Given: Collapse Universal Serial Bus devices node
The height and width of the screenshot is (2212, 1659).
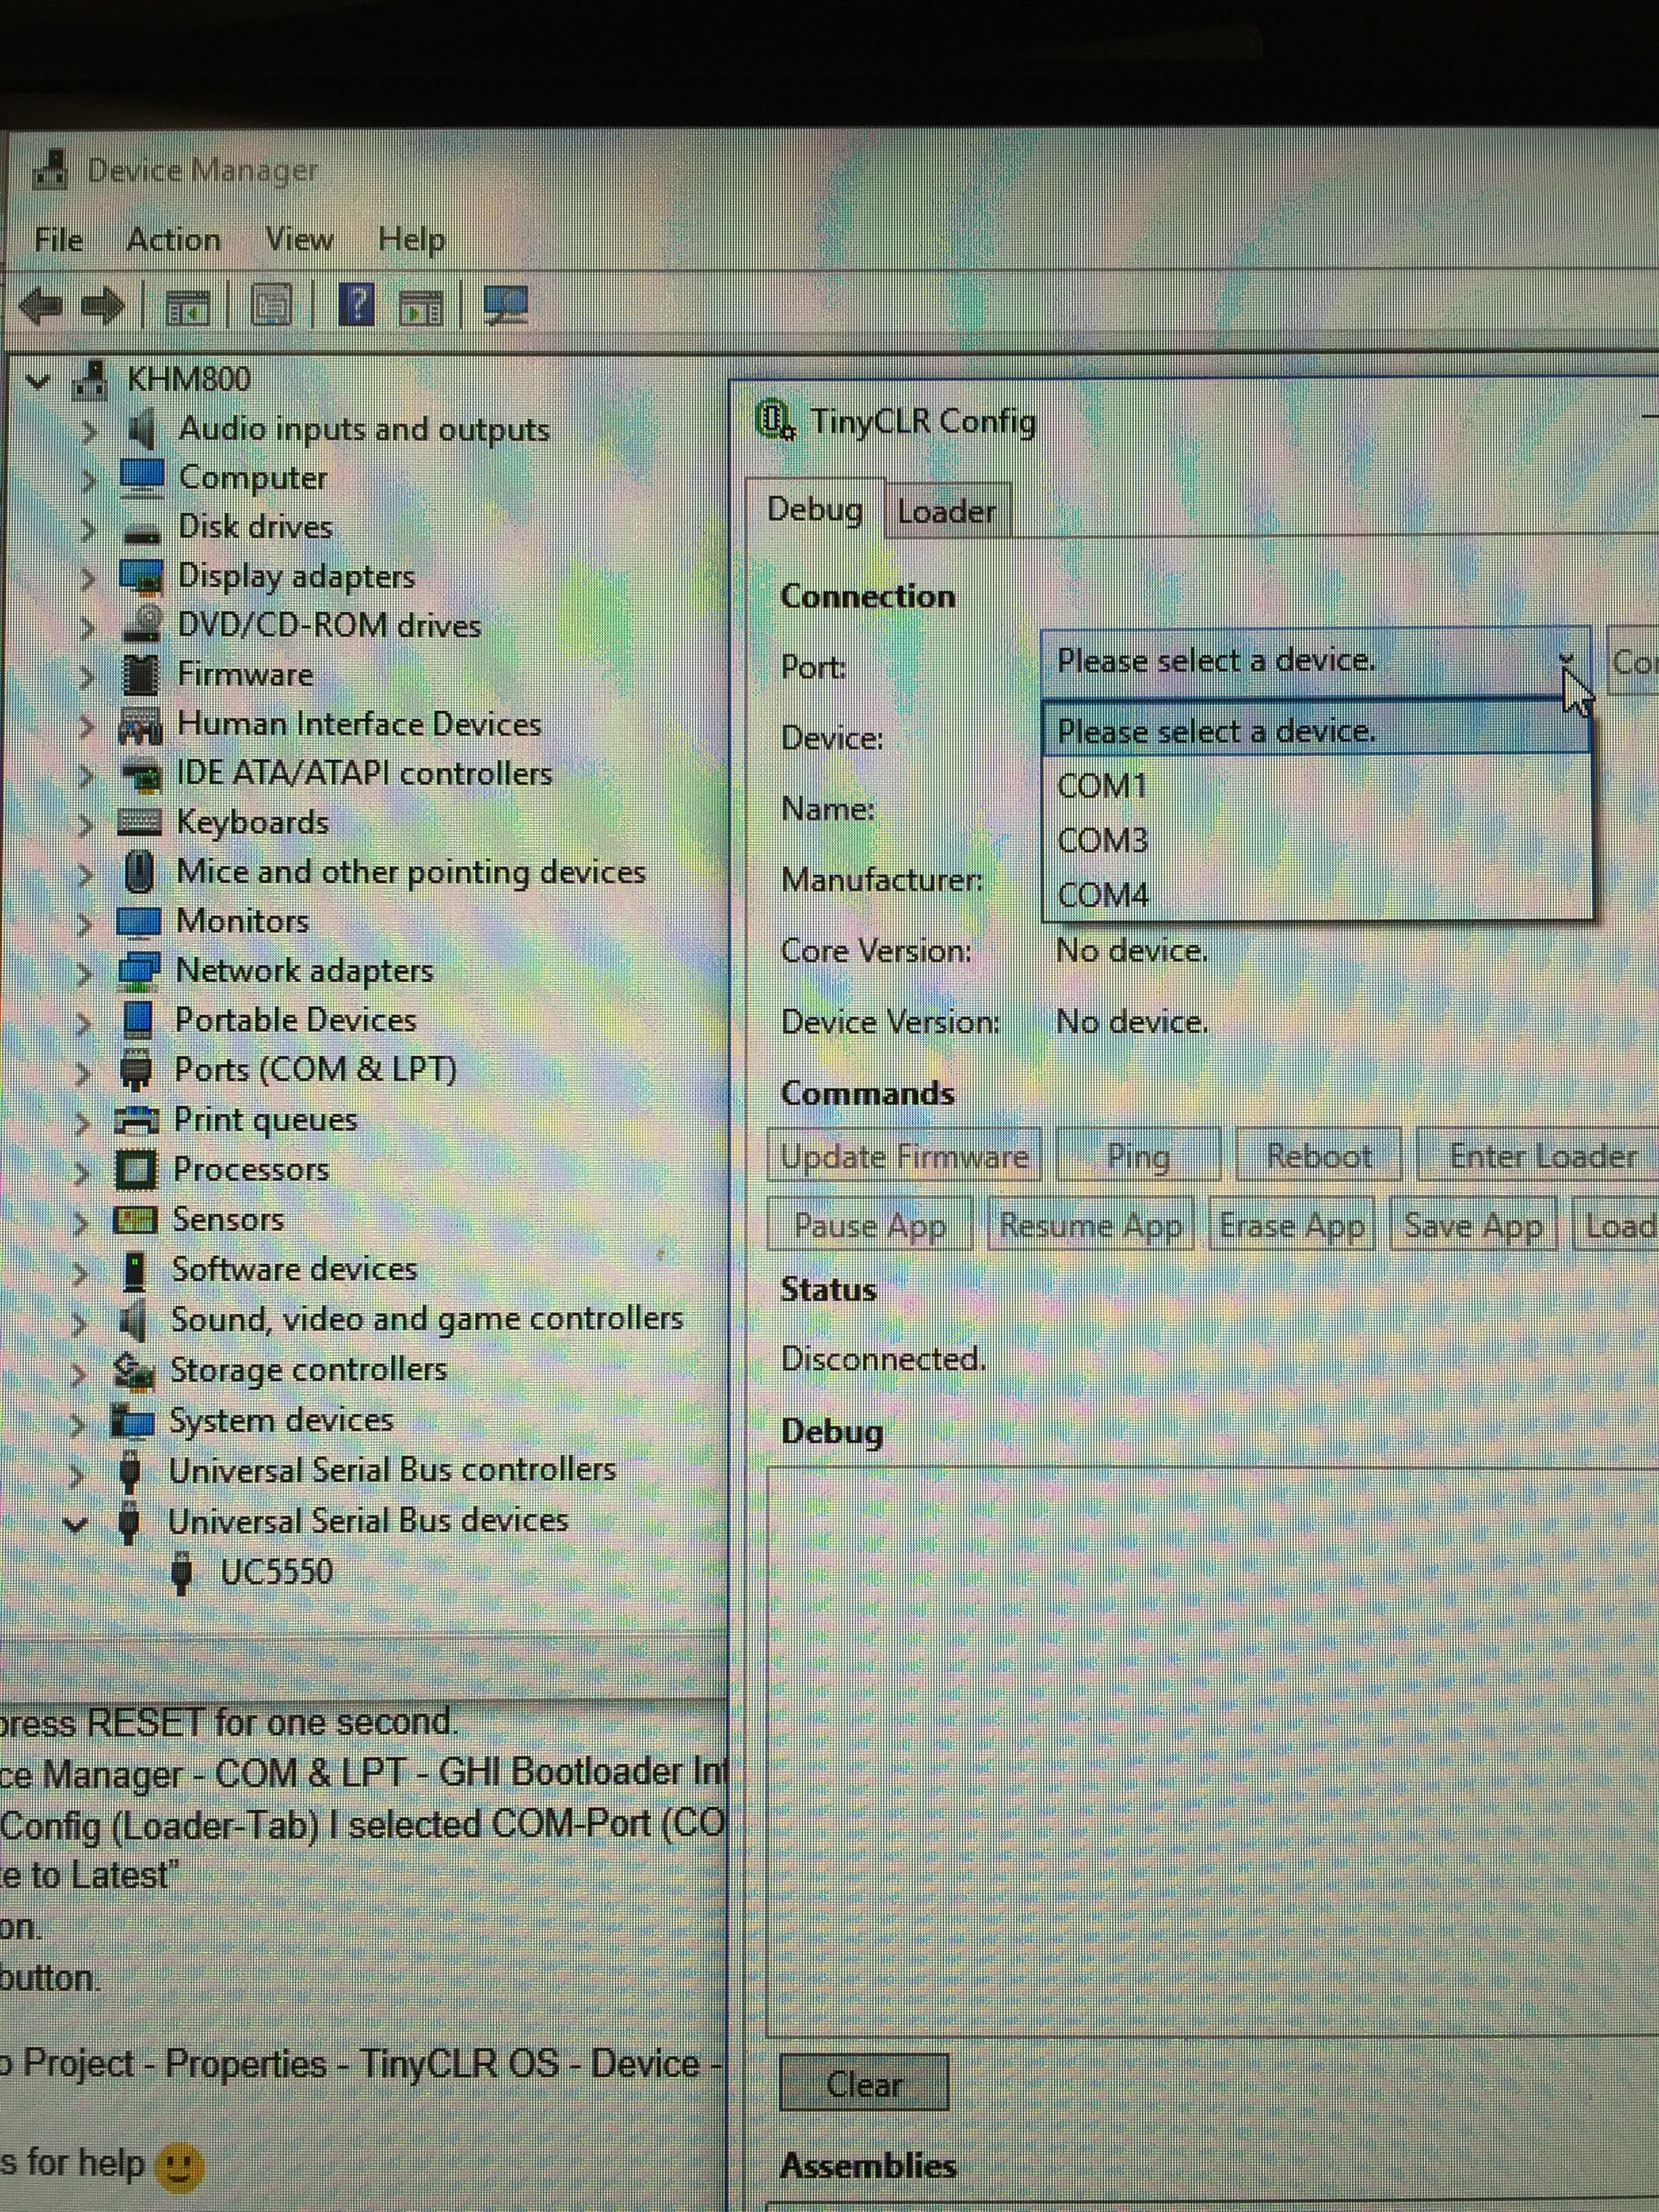Looking at the screenshot, I should (76, 1524).
